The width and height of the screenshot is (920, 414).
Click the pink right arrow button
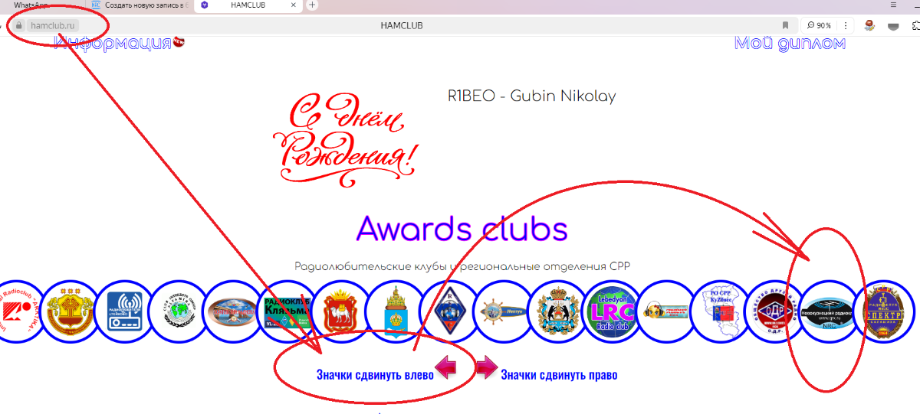486,369
